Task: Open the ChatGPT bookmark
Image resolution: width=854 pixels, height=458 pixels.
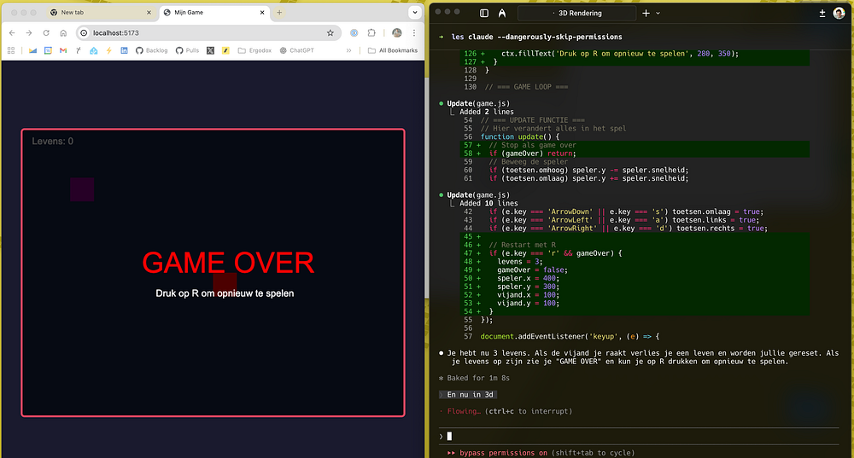Action: [x=297, y=50]
